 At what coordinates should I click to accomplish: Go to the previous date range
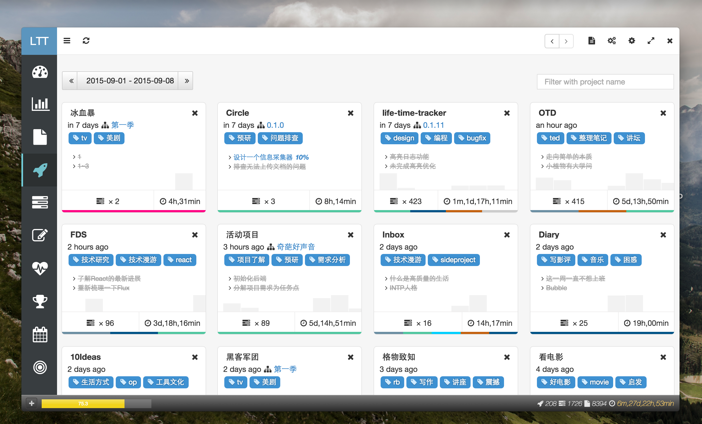[x=71, y=81]
